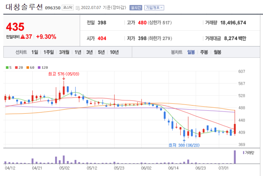Click the 실시간 button
The width and height of the screenshot is (263, 176).
pyautogui.click(x=136, y=8)
